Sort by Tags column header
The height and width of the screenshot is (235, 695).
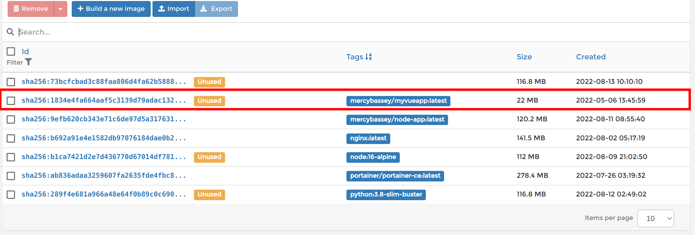point(355,57)
